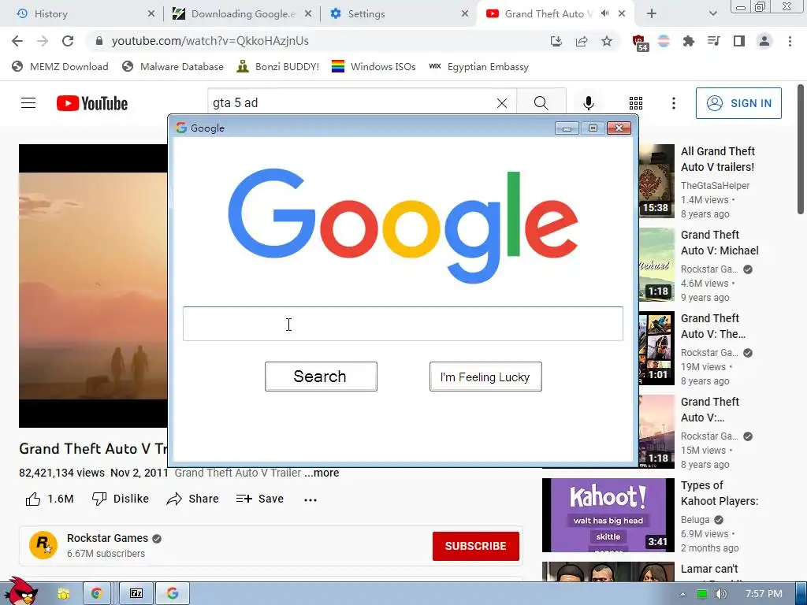Toggle the Chrome side panel icon
This screenshot has width=807, height=605.
pyautogui.click(x=739, y=41)
